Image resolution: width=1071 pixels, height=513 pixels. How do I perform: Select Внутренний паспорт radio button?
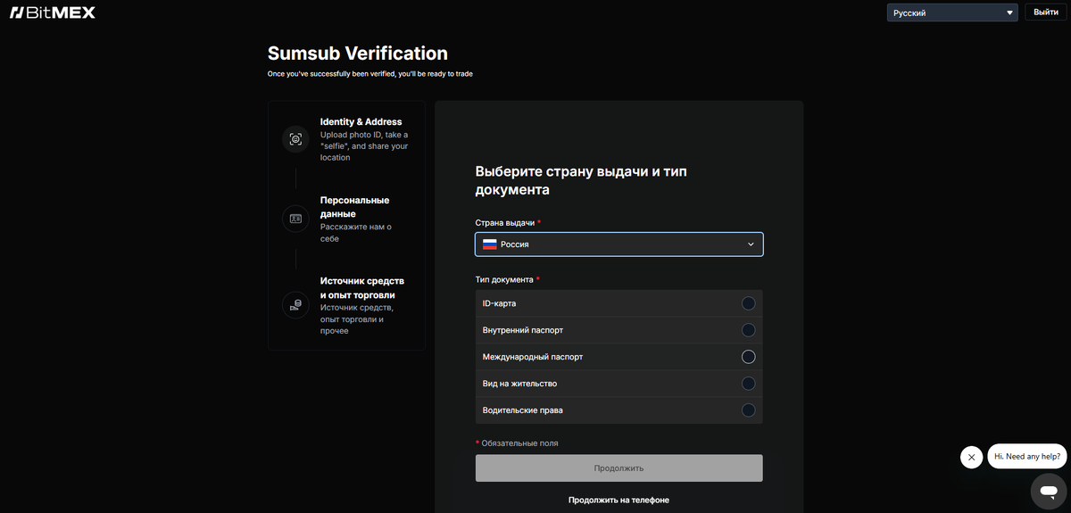coord(748,330)
